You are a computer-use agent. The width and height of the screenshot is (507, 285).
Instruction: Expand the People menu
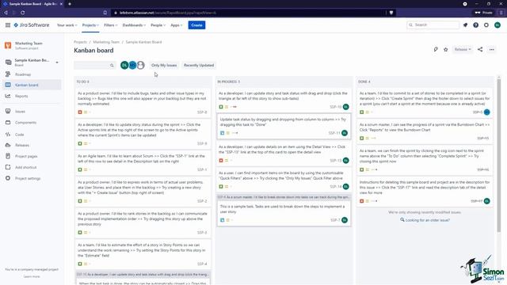click(158, 25)
